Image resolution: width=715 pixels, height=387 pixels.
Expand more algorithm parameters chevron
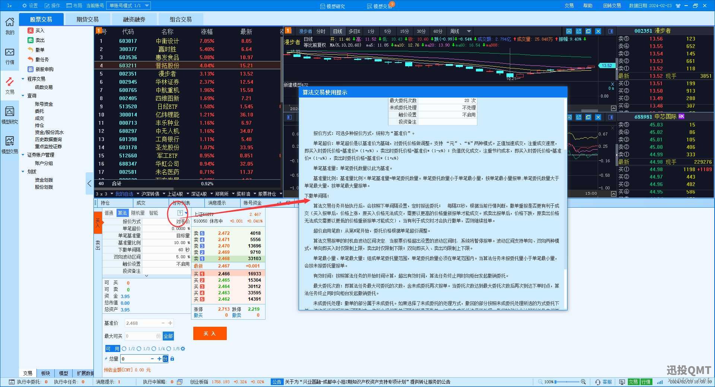click(146, 276)
